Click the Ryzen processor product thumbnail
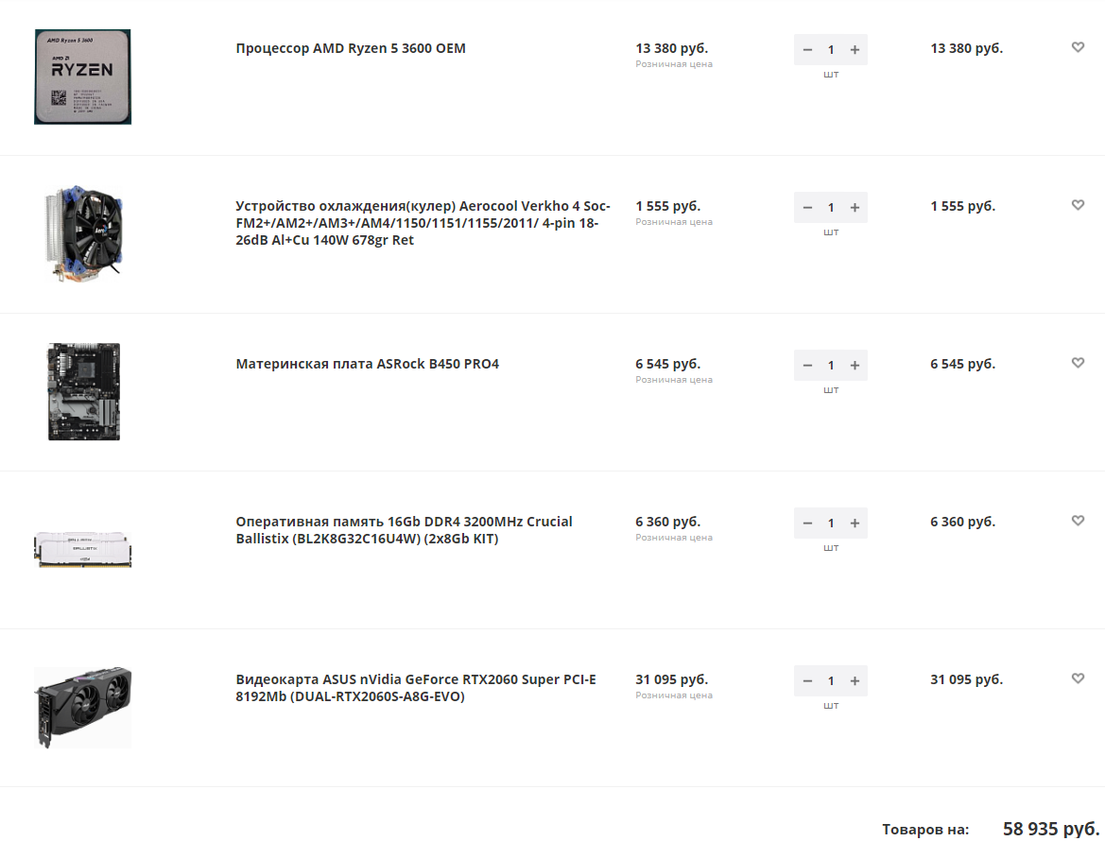1105x841 pixels. coord(83,77)
